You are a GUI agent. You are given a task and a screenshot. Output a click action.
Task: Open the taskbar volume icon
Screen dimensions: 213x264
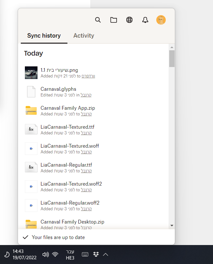45,254
